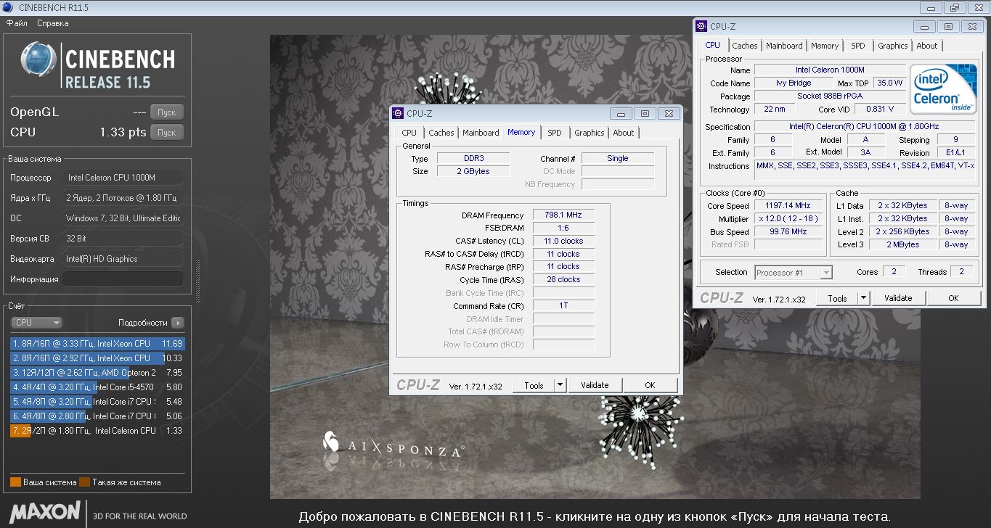991x528 pixels.
Task: Select ranking row 1 Intel Xeon 11.69
Action: pyautogui.click(x=97, y=344)
